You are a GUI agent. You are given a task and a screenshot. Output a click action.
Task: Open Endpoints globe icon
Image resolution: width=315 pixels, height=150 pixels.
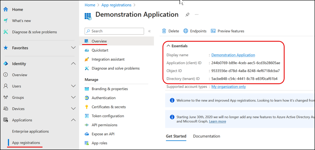(186, 31)
